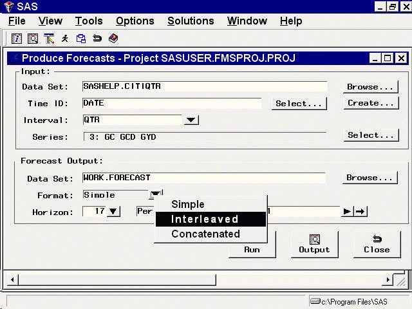Open the SAS help book icon
Viewport: 412px width, 309px height.
[x=113, y=39]
